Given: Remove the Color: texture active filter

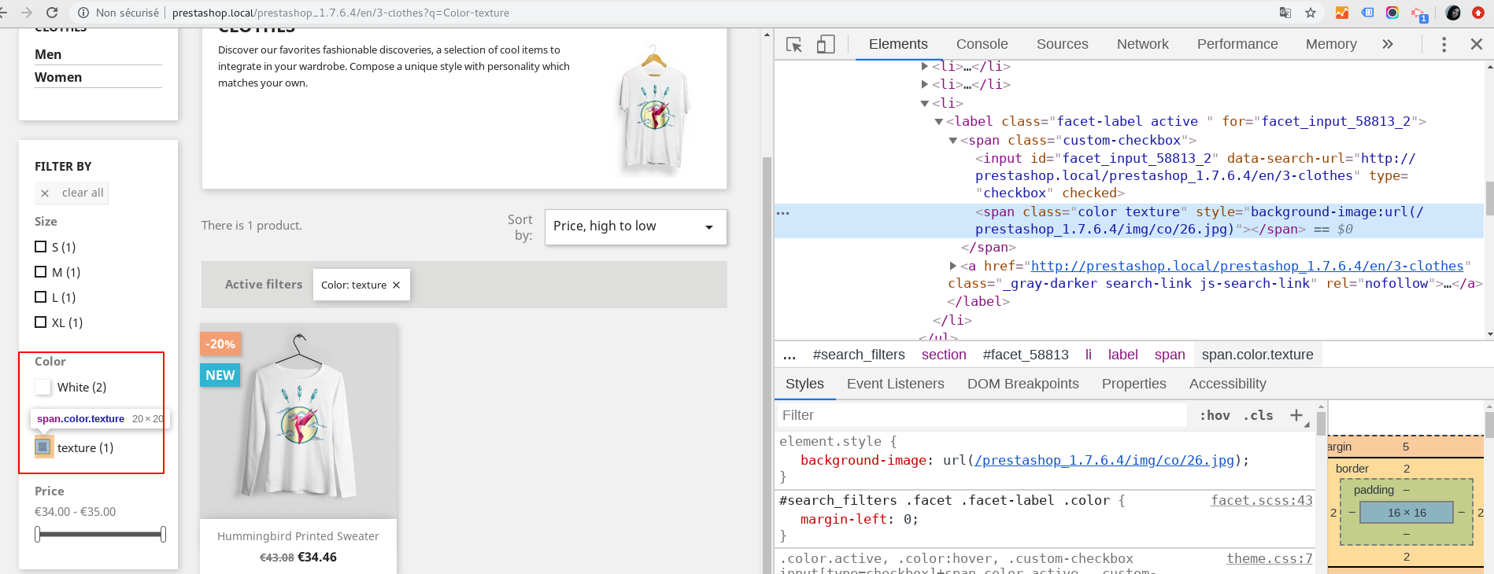Looking at the screenshot, I should click(396, 285).
